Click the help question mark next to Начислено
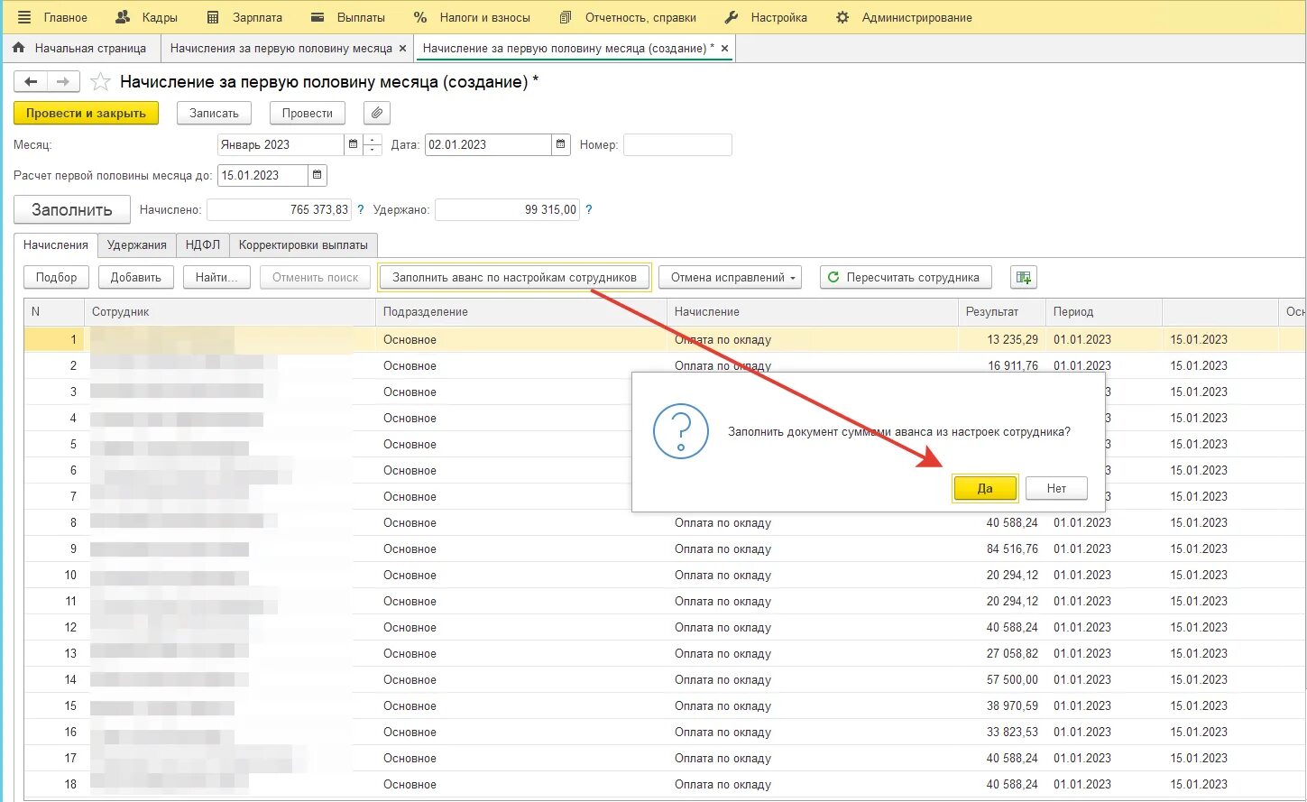 (x=361, y=209)
